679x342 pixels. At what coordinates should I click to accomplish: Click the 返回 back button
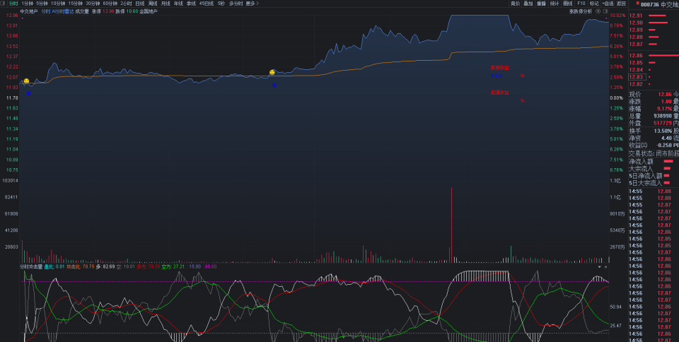622,4
